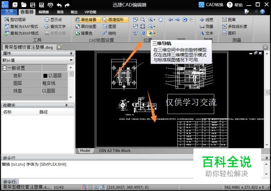
Task: Click the CAD转换 convert button
Action: tap(211, 5)
